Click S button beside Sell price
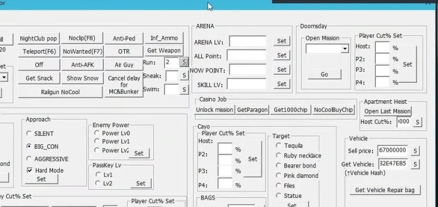 click(415, 151)
